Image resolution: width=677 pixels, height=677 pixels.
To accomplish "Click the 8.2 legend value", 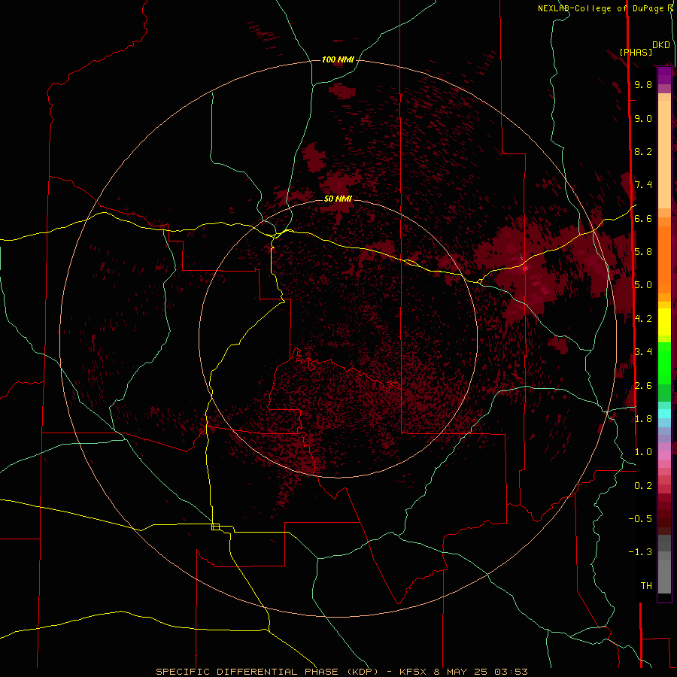I will click(643, 151).
